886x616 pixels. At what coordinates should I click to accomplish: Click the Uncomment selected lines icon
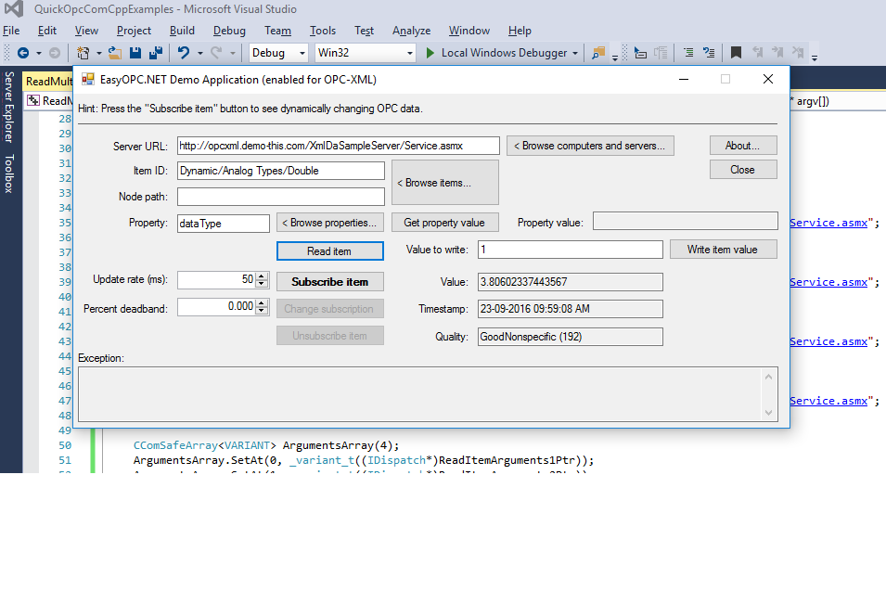coord(709,53)
